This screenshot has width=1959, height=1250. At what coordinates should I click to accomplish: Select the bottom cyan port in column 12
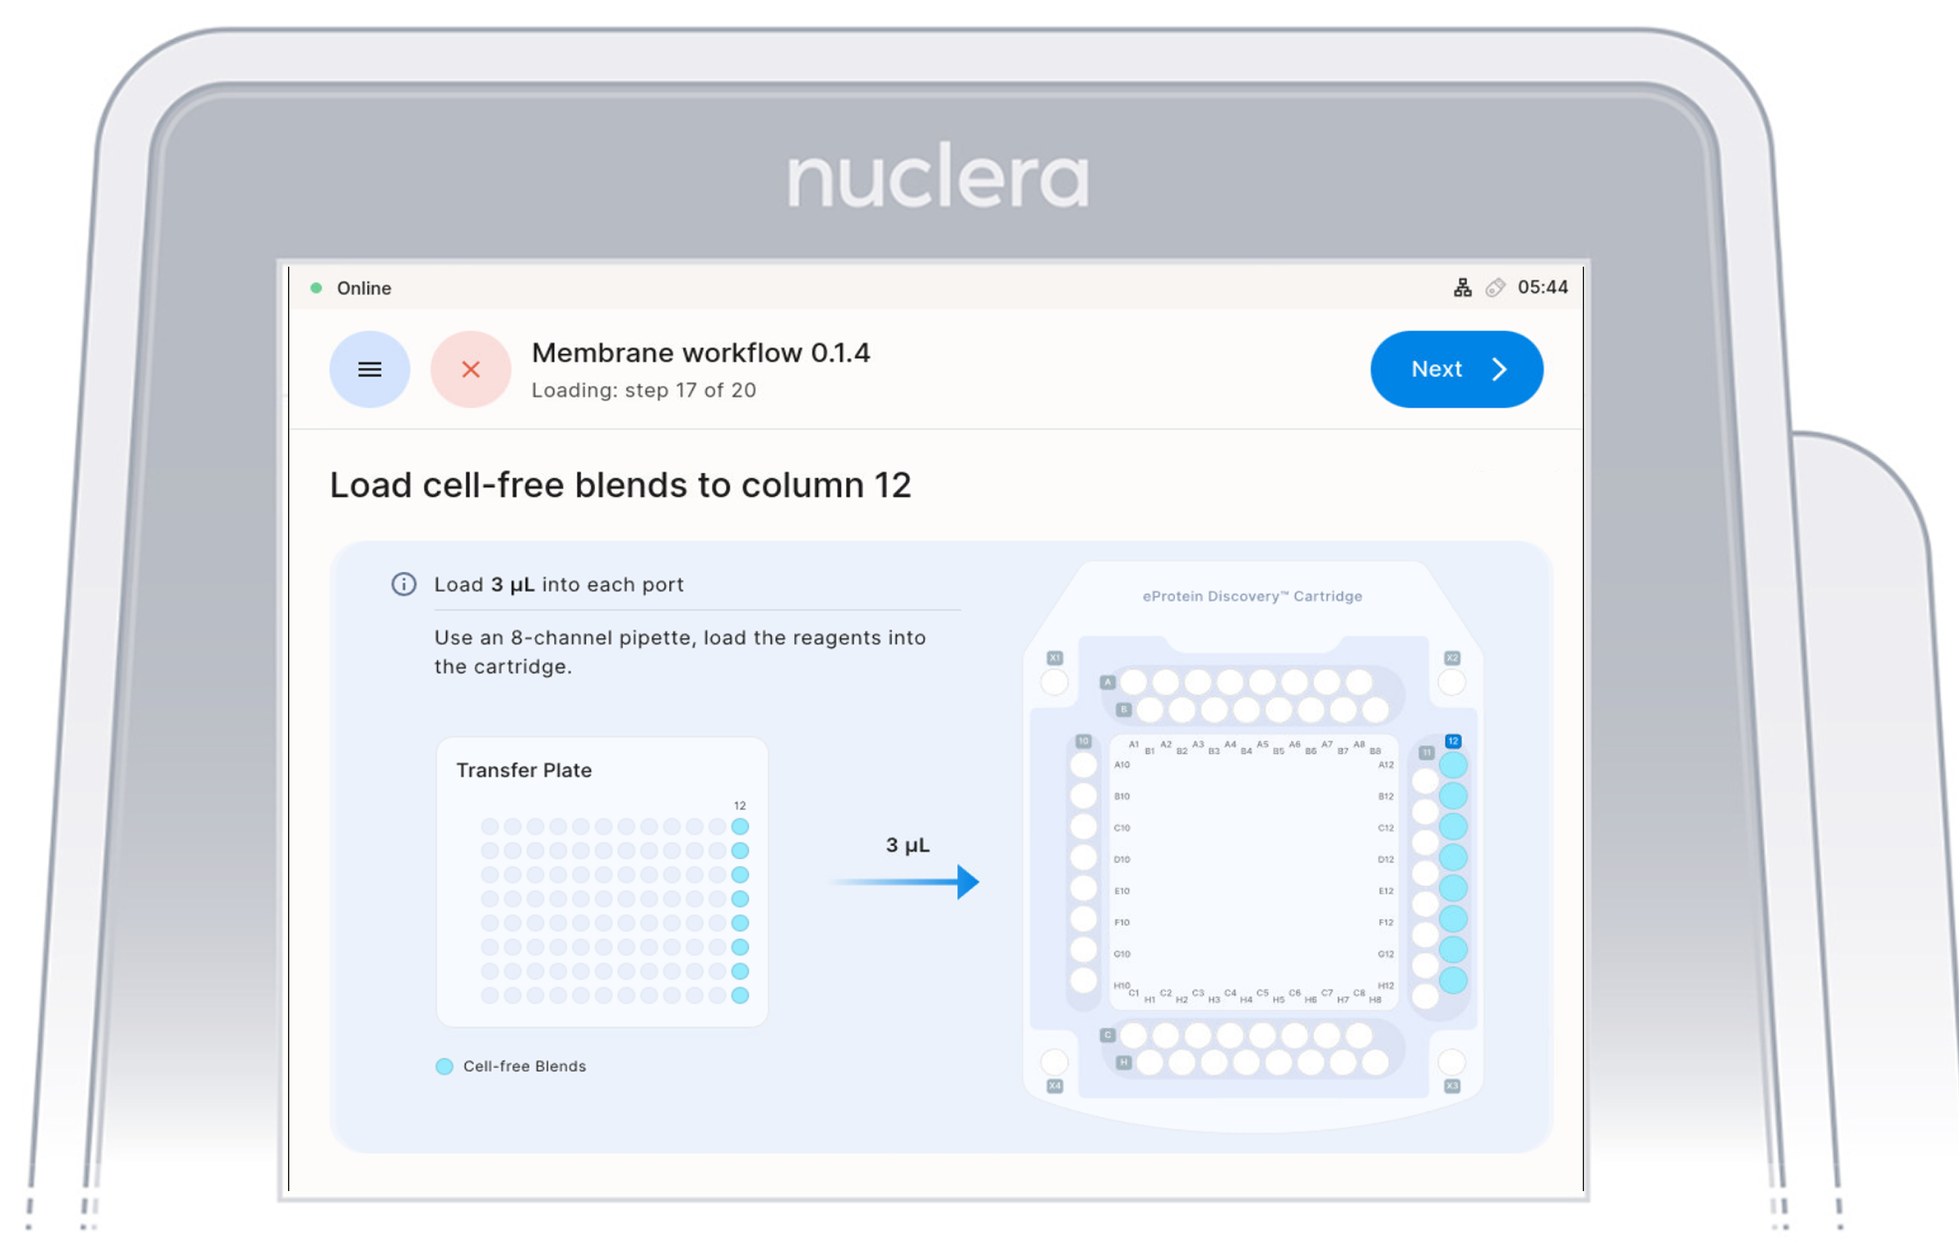point(1453,980)
